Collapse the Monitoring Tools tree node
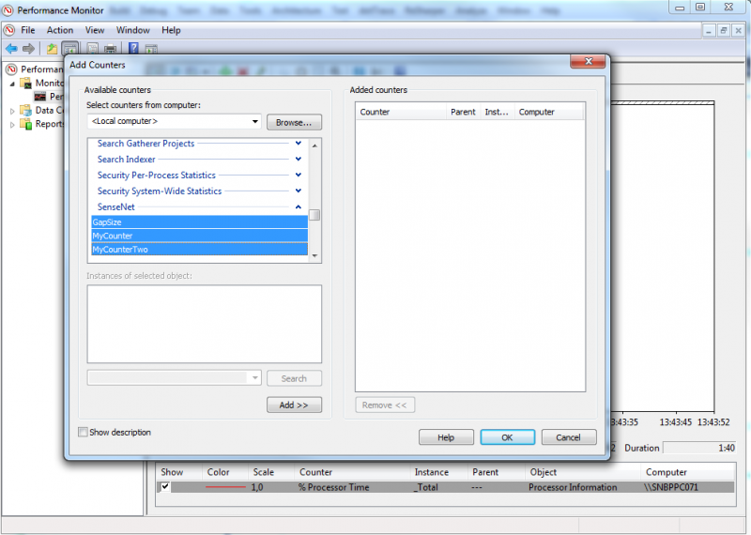The width and height of the screenshot is (751, 535). (12, 84)
